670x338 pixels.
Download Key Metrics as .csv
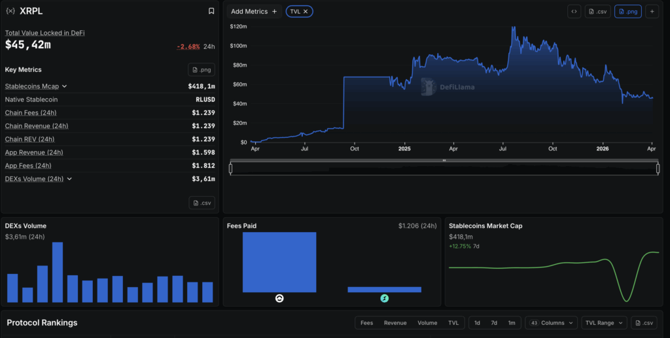pos(202,203)
